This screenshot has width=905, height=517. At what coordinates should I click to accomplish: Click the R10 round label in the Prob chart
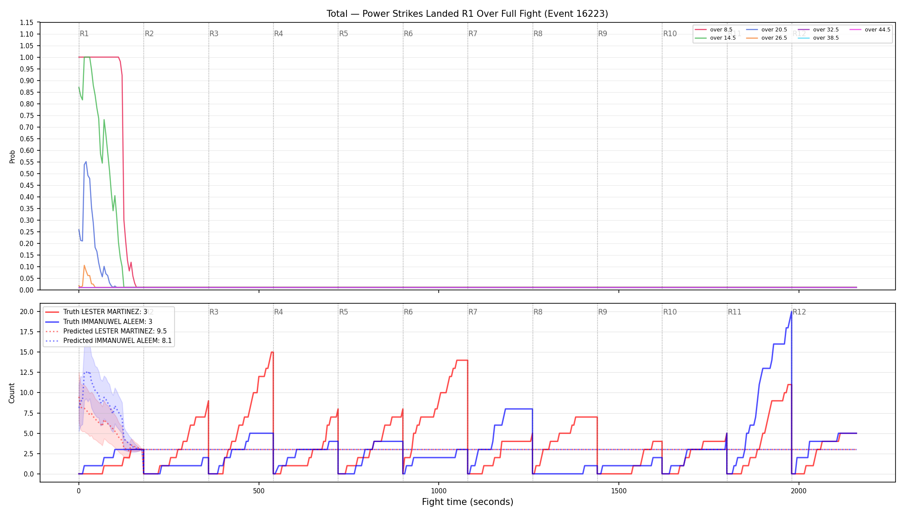(x=670, y=34)
